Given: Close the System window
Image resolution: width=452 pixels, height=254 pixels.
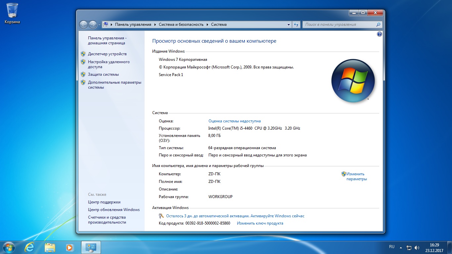Looking at the screenshot, I should (375, 13).
